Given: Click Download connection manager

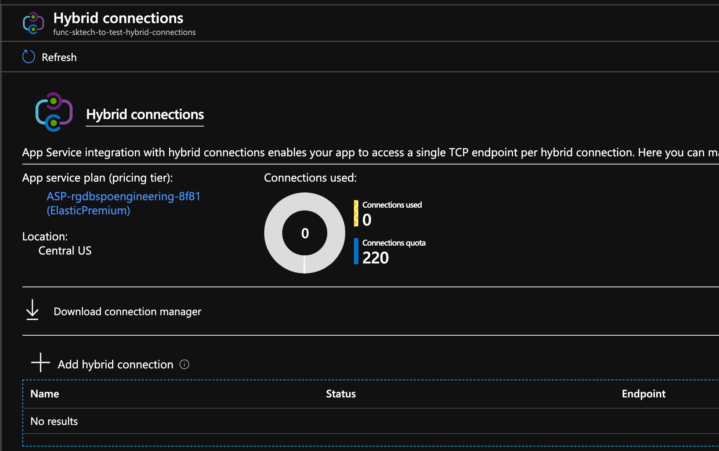Looking at the screenshot, I should (127, 311).
